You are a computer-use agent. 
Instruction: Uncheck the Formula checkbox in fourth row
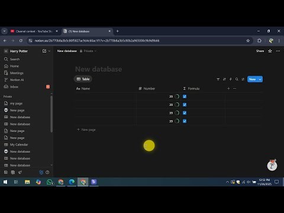[185, 121]
